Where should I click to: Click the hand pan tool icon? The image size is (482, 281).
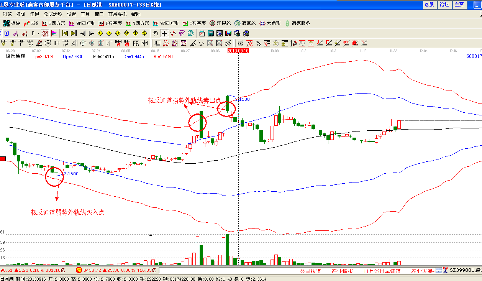(156, 33)
